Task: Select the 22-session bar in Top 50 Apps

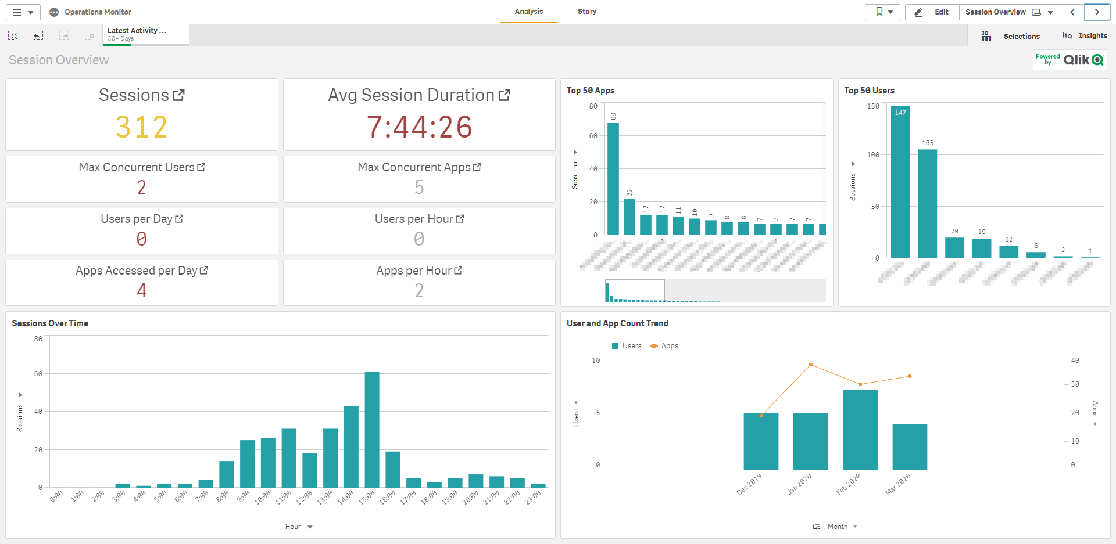Action: (629, 217)
